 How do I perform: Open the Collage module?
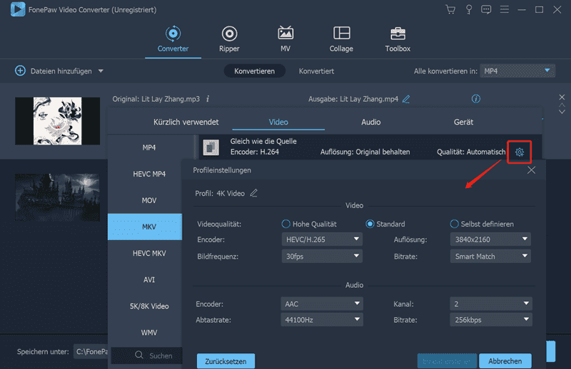341,39
